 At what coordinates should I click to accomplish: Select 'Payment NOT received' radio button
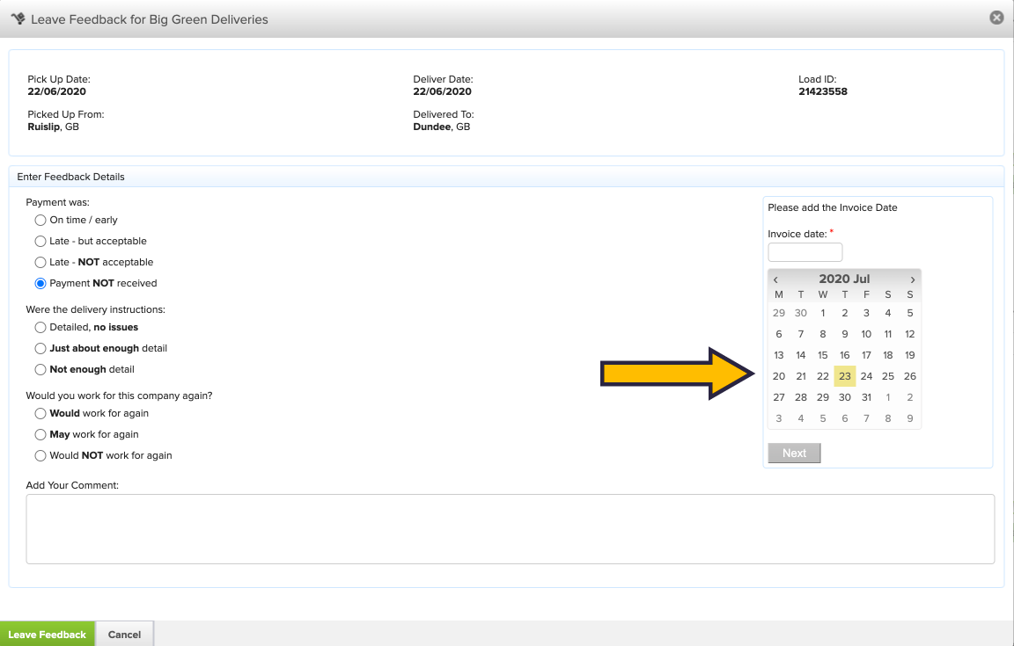click(x=40, y=284)
